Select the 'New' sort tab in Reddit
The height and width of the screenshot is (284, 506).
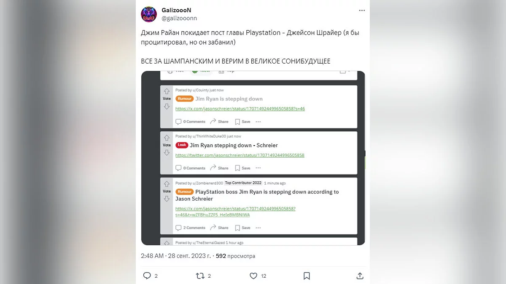(x=201, y=71)
